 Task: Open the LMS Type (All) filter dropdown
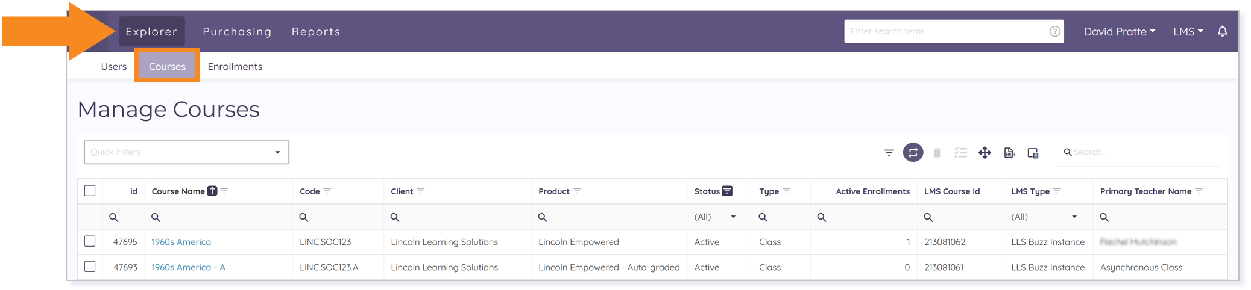[1044, 217]
